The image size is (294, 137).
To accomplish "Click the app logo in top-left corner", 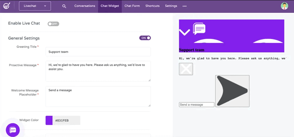I will point(7,6).
